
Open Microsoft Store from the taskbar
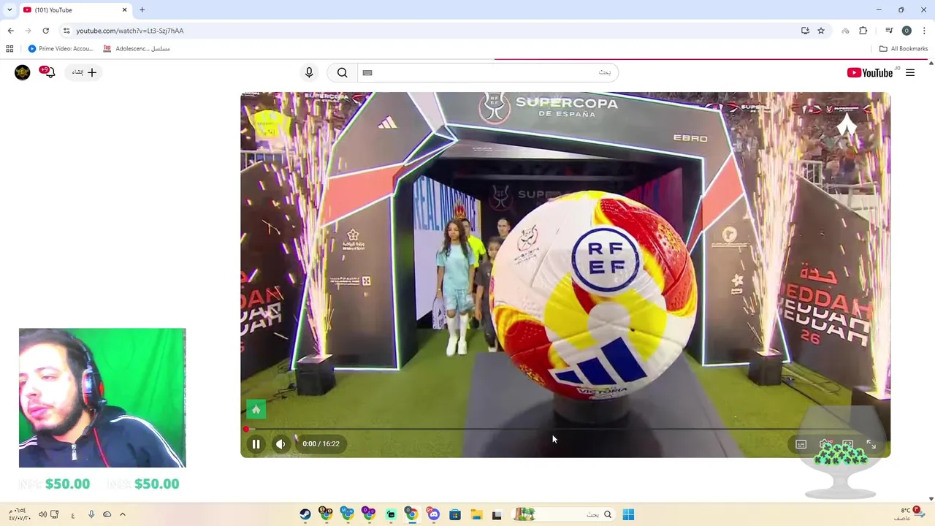tap(455, 514)
